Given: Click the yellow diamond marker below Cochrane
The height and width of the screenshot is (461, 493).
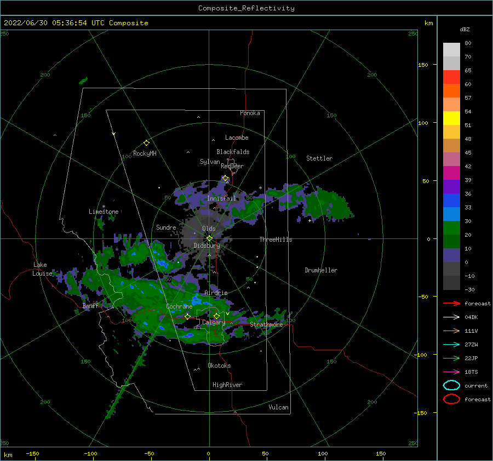Looking at the screenshot, I should 187,316.
